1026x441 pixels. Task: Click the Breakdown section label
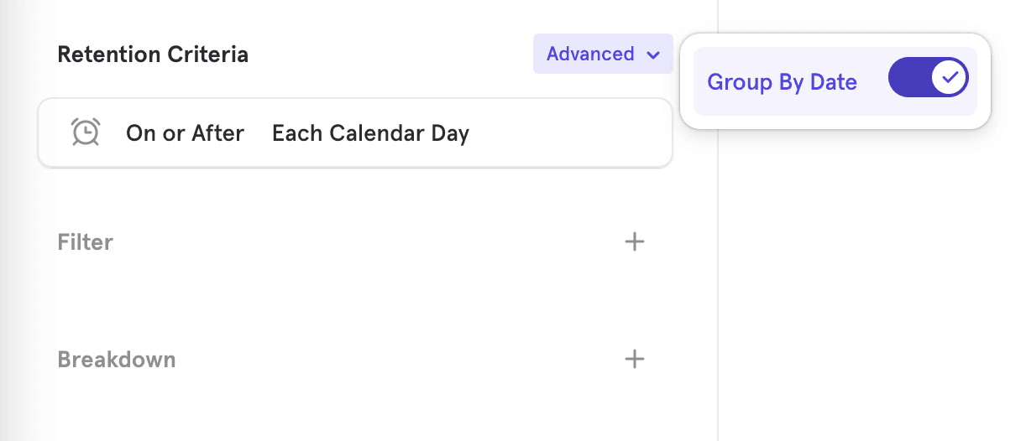click(x=116, y=360)
